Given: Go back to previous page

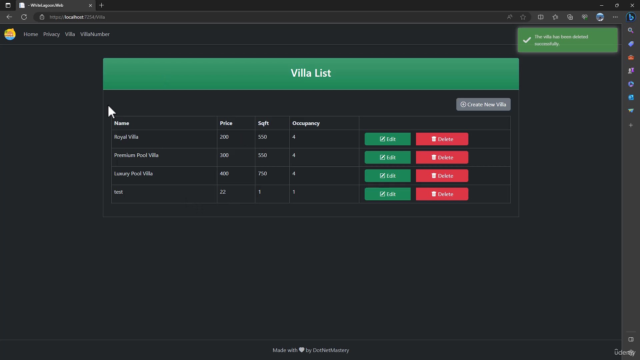Looking at the screenshot, I should 9,17.
